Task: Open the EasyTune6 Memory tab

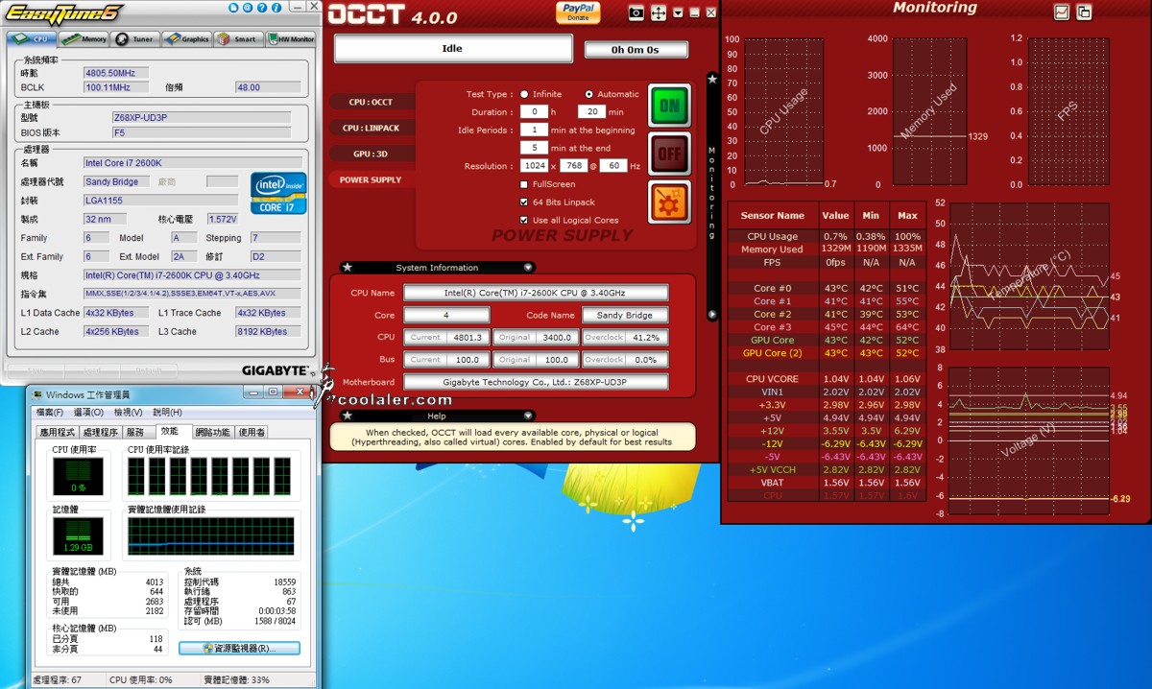Action: 84,39
